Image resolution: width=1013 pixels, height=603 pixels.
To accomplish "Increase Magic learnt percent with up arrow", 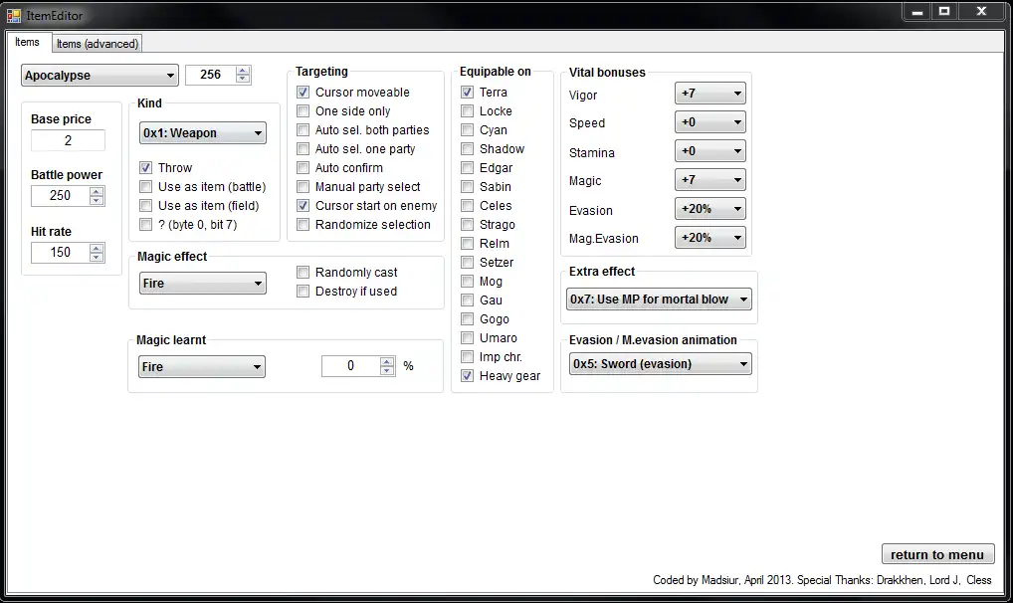I will tap(387, 362).
